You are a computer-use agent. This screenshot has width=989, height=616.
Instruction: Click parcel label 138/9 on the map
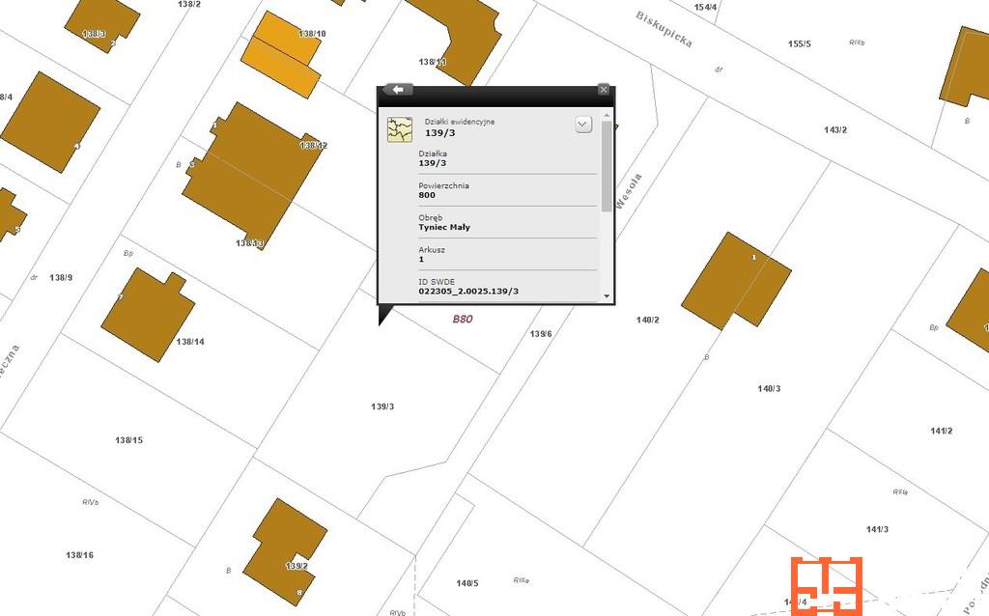click(x=61, y=277)
